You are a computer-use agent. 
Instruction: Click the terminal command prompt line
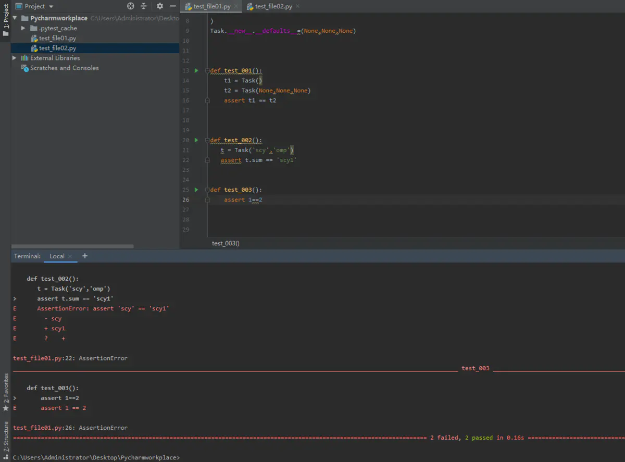pos(96,457)
